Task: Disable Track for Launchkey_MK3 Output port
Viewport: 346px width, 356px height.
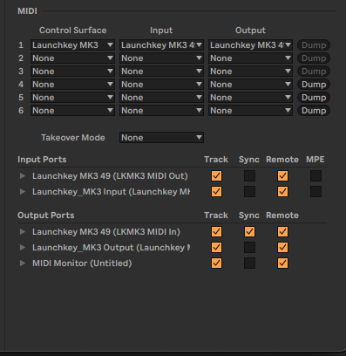Action: coord(216,248)
